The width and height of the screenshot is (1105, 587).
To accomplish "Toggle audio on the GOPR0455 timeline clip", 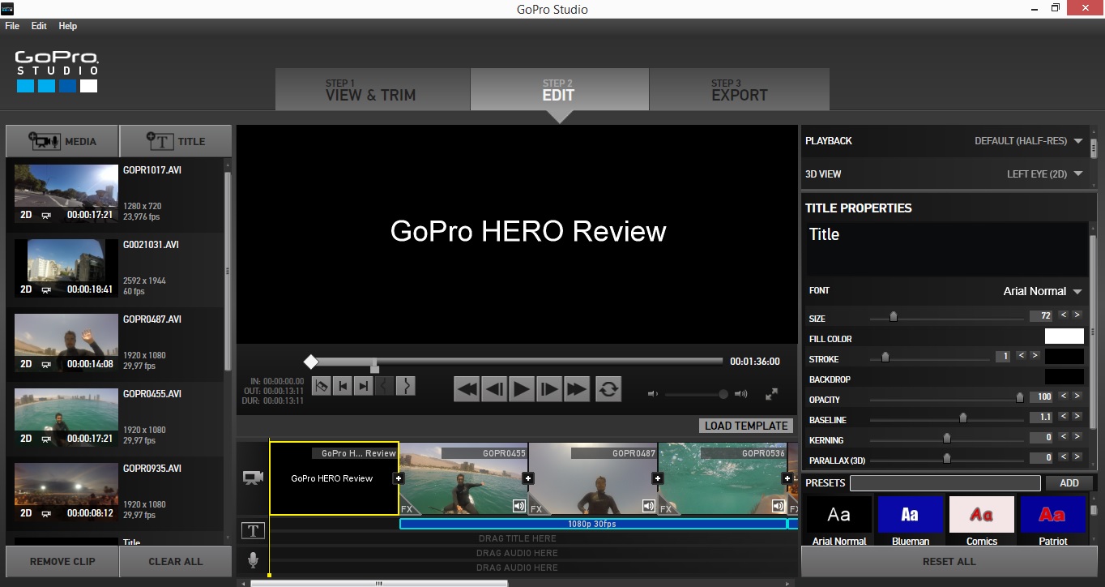I will point(519,506).
